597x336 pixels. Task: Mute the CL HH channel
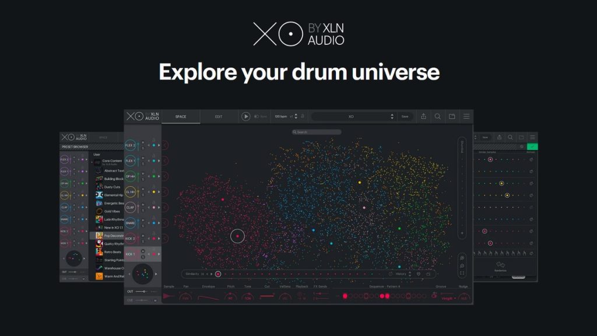tap(143, 190)
